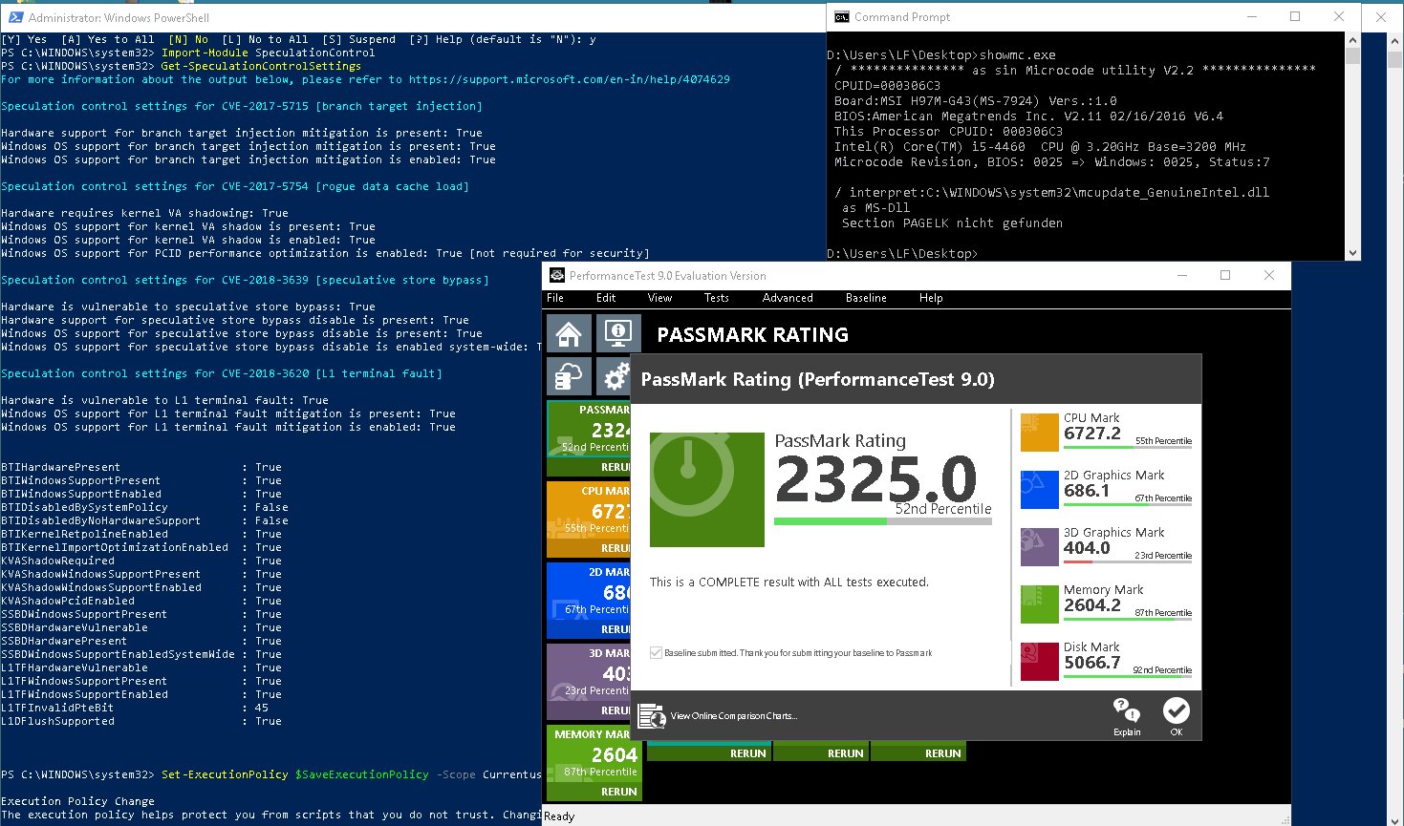Click the red Disk Mark icon
Image resolution: width=1404 pixels, height=826 pixels.
tap(1040, 662)
